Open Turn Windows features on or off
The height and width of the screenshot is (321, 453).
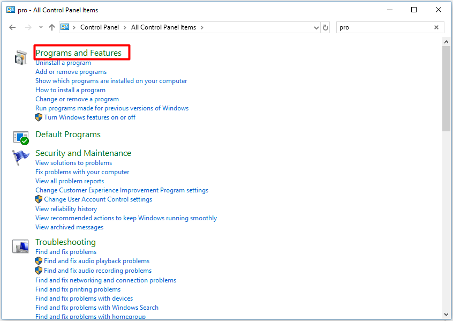[89, 117]
